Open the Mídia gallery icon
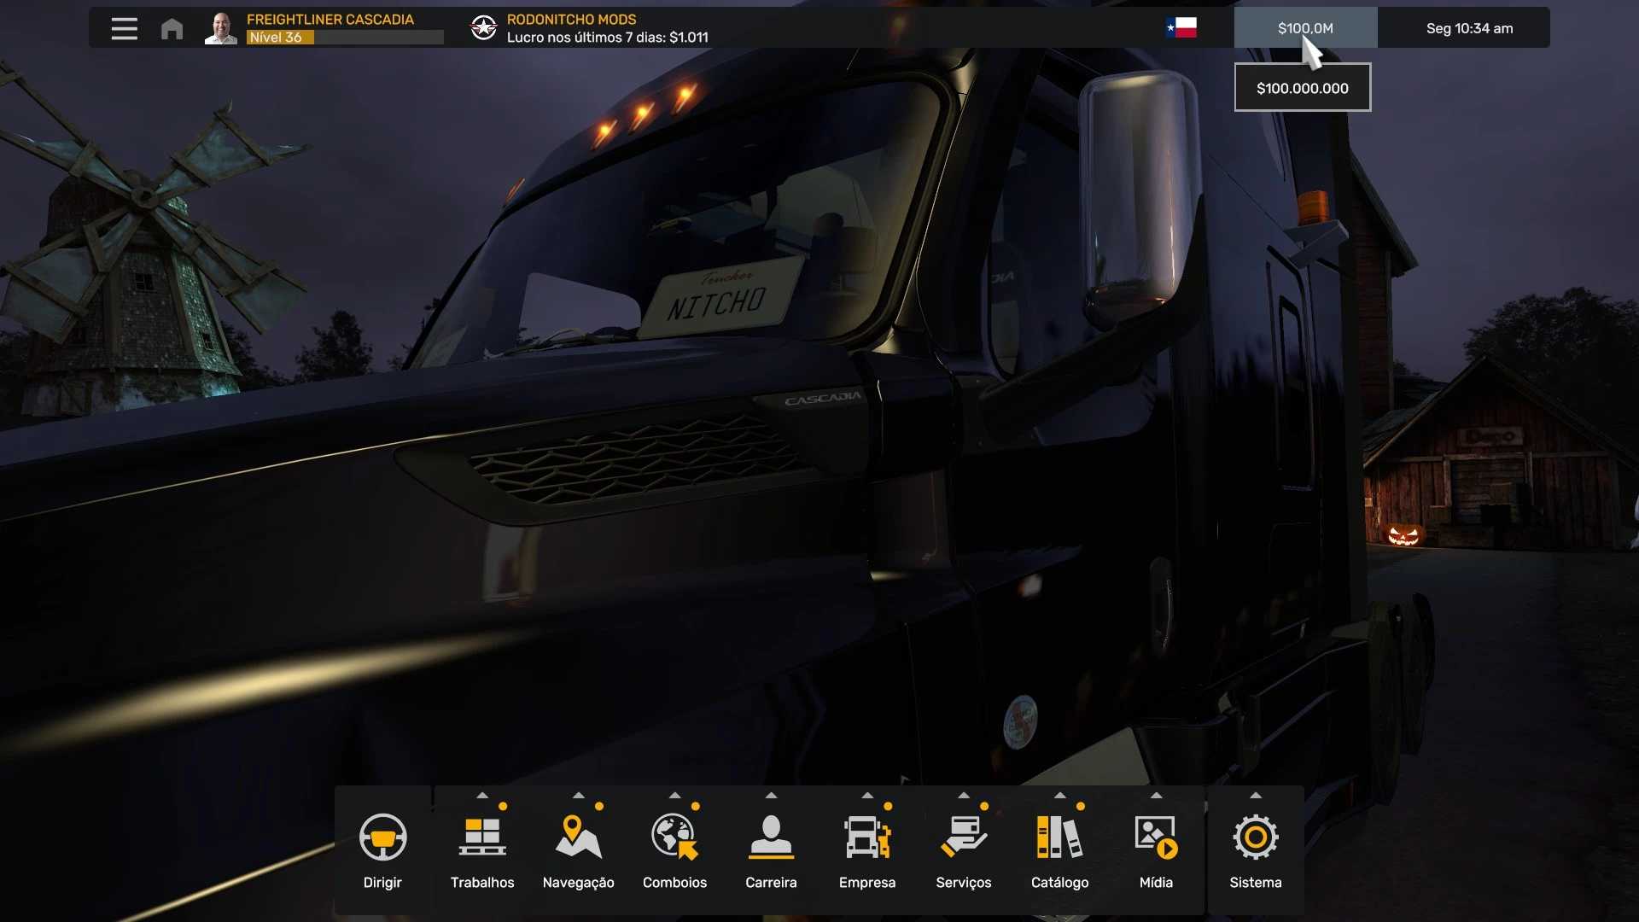This screenshot has height=922, width=1639. click(1156, 837)
